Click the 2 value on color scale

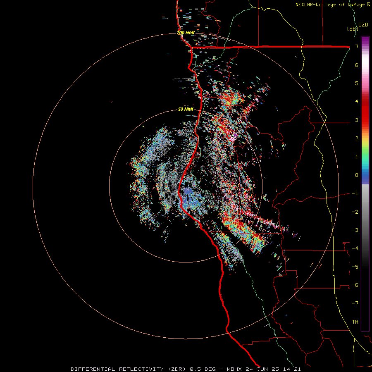(x=357, y=138)
